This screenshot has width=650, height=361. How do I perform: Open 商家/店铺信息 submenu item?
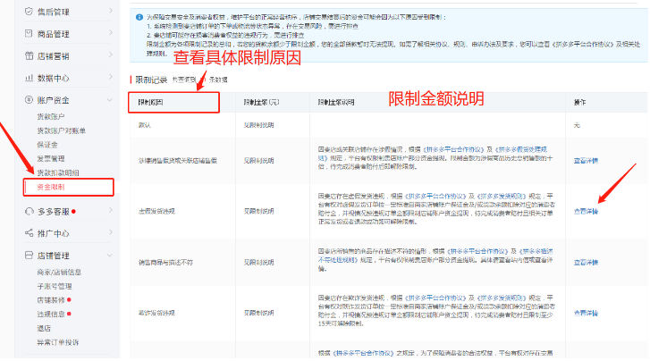59,273
